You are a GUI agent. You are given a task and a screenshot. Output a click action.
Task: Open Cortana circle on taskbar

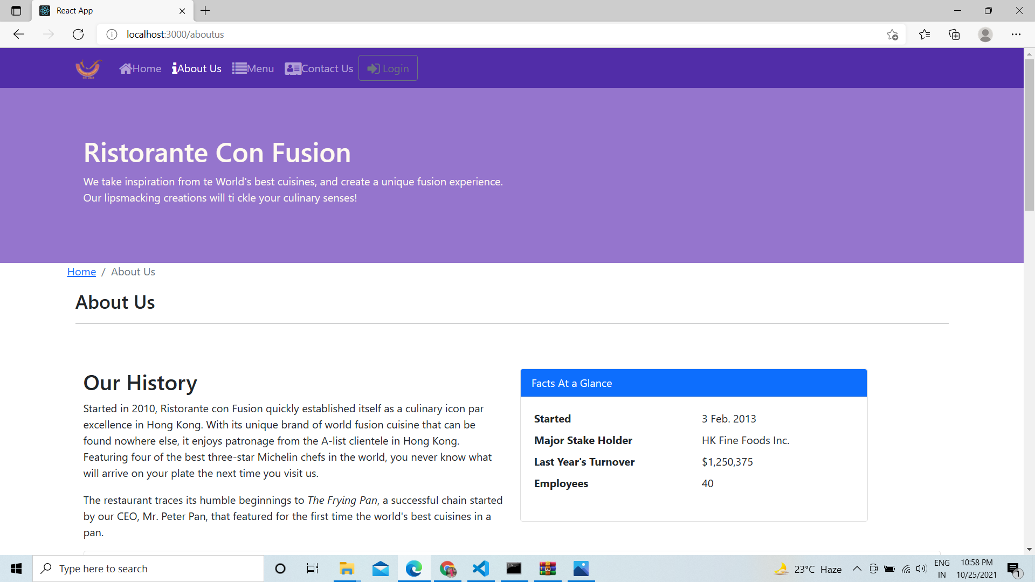point(280,569)
